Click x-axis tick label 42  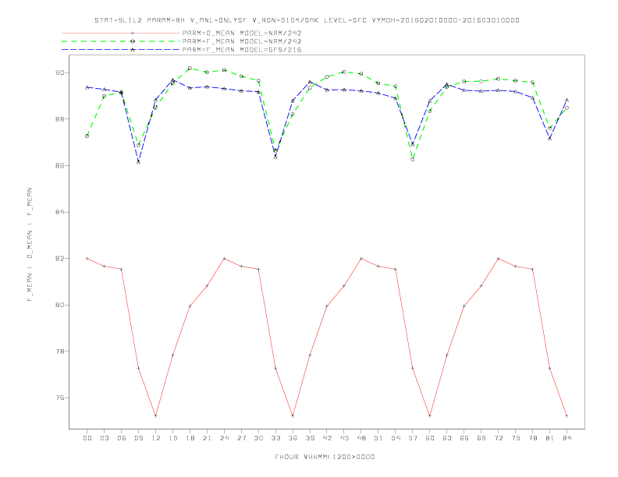pyautogui.click(x=327, y=438)
